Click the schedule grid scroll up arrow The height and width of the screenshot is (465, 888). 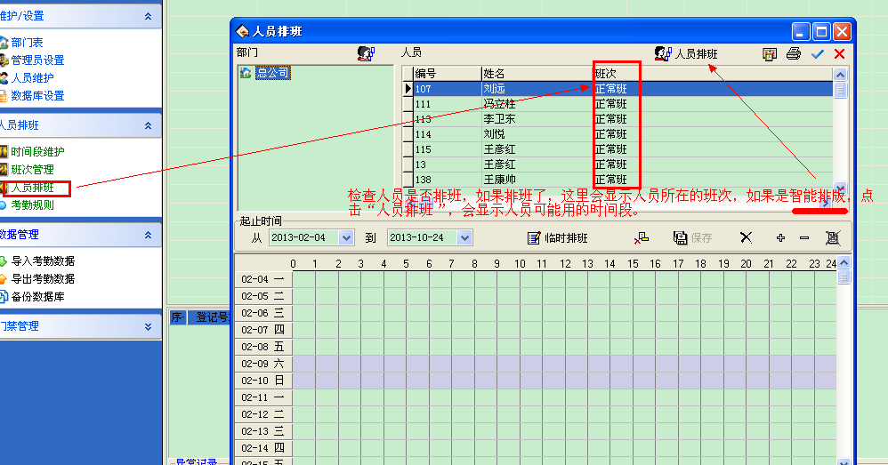844,262
